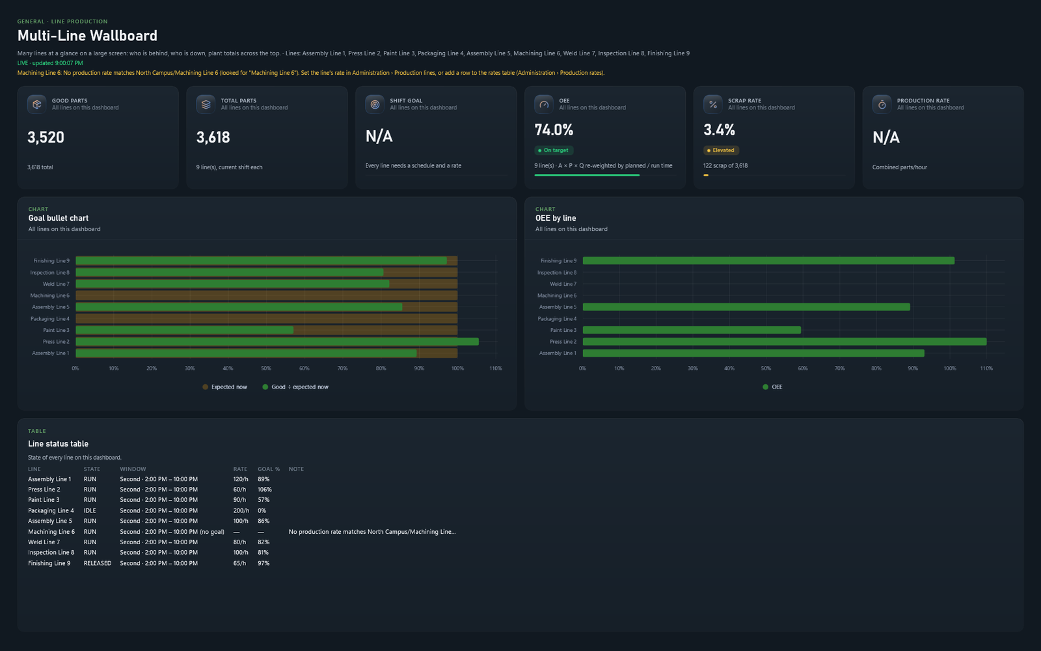Click the OEE gauge icon

[x=544, y=104]
